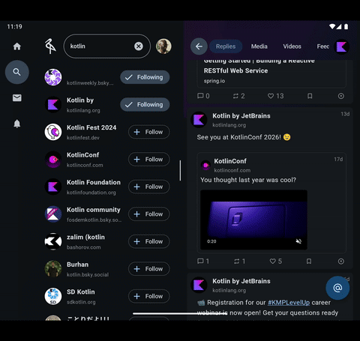Open more options on spring.io post

(341, 96)
